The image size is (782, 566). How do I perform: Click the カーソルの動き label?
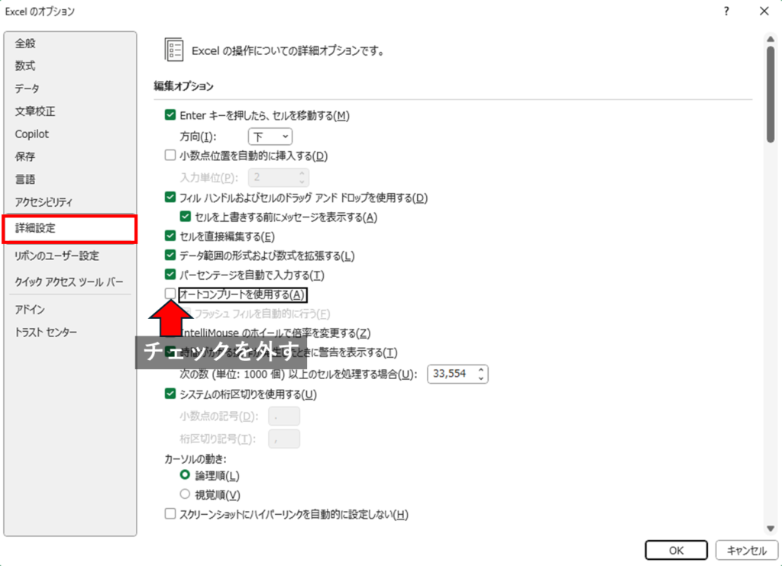(195, 459)
